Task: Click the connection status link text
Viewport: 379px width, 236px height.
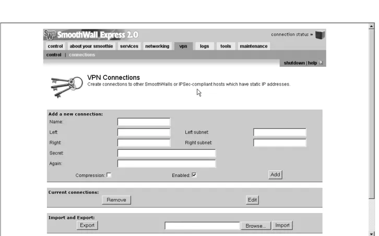Action: click(292, 34)
